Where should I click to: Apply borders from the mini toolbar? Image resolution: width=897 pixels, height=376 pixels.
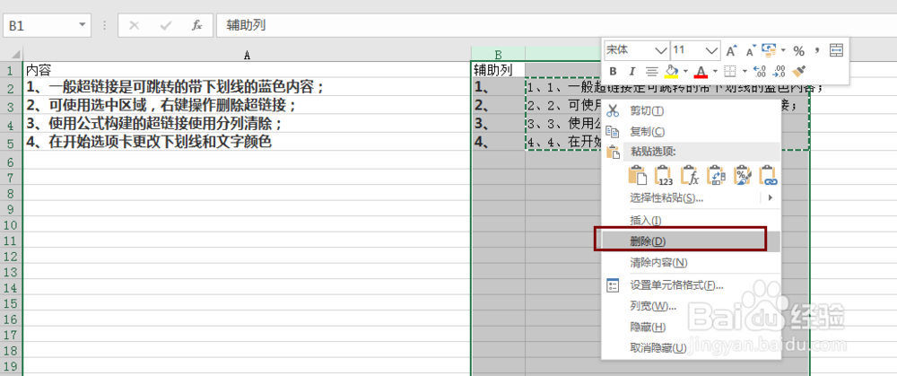(x=729, y=72)
